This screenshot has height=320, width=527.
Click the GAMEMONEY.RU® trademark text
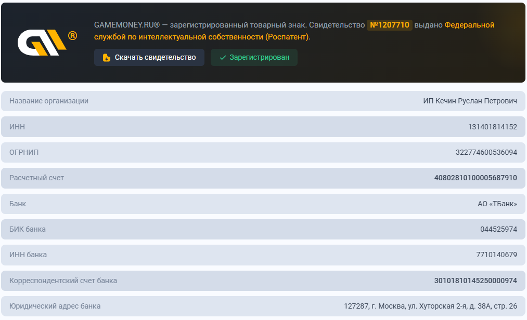coord(127,25)
